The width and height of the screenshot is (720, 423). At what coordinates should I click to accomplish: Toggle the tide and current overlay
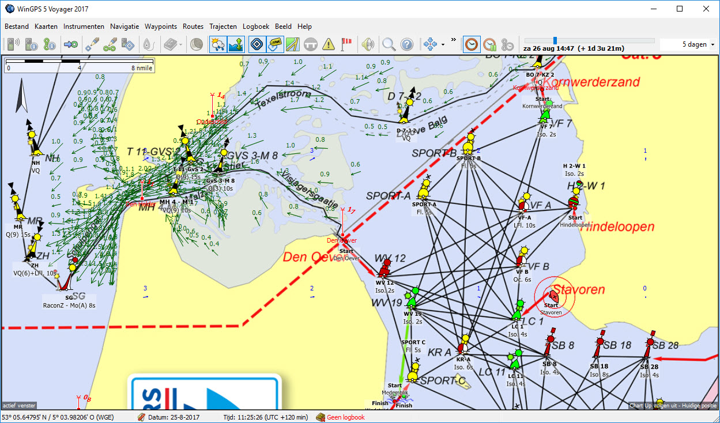tap(236, 44)
